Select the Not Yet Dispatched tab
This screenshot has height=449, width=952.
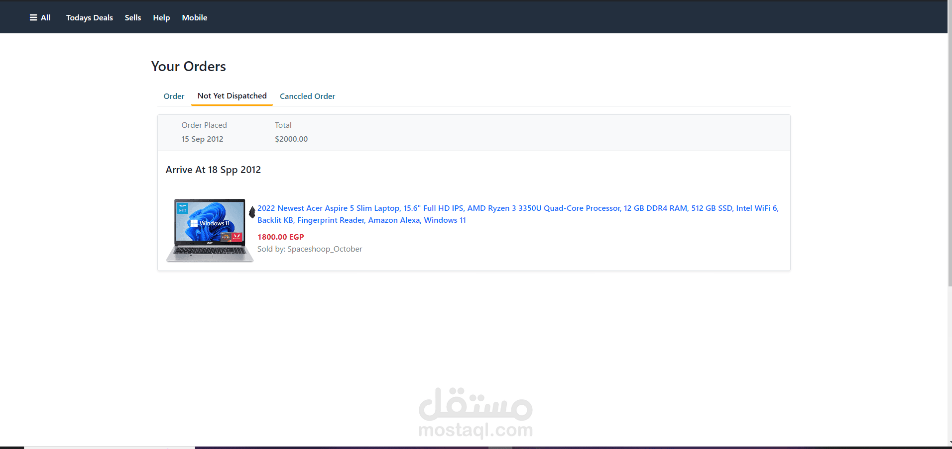[x=232, y=95]
